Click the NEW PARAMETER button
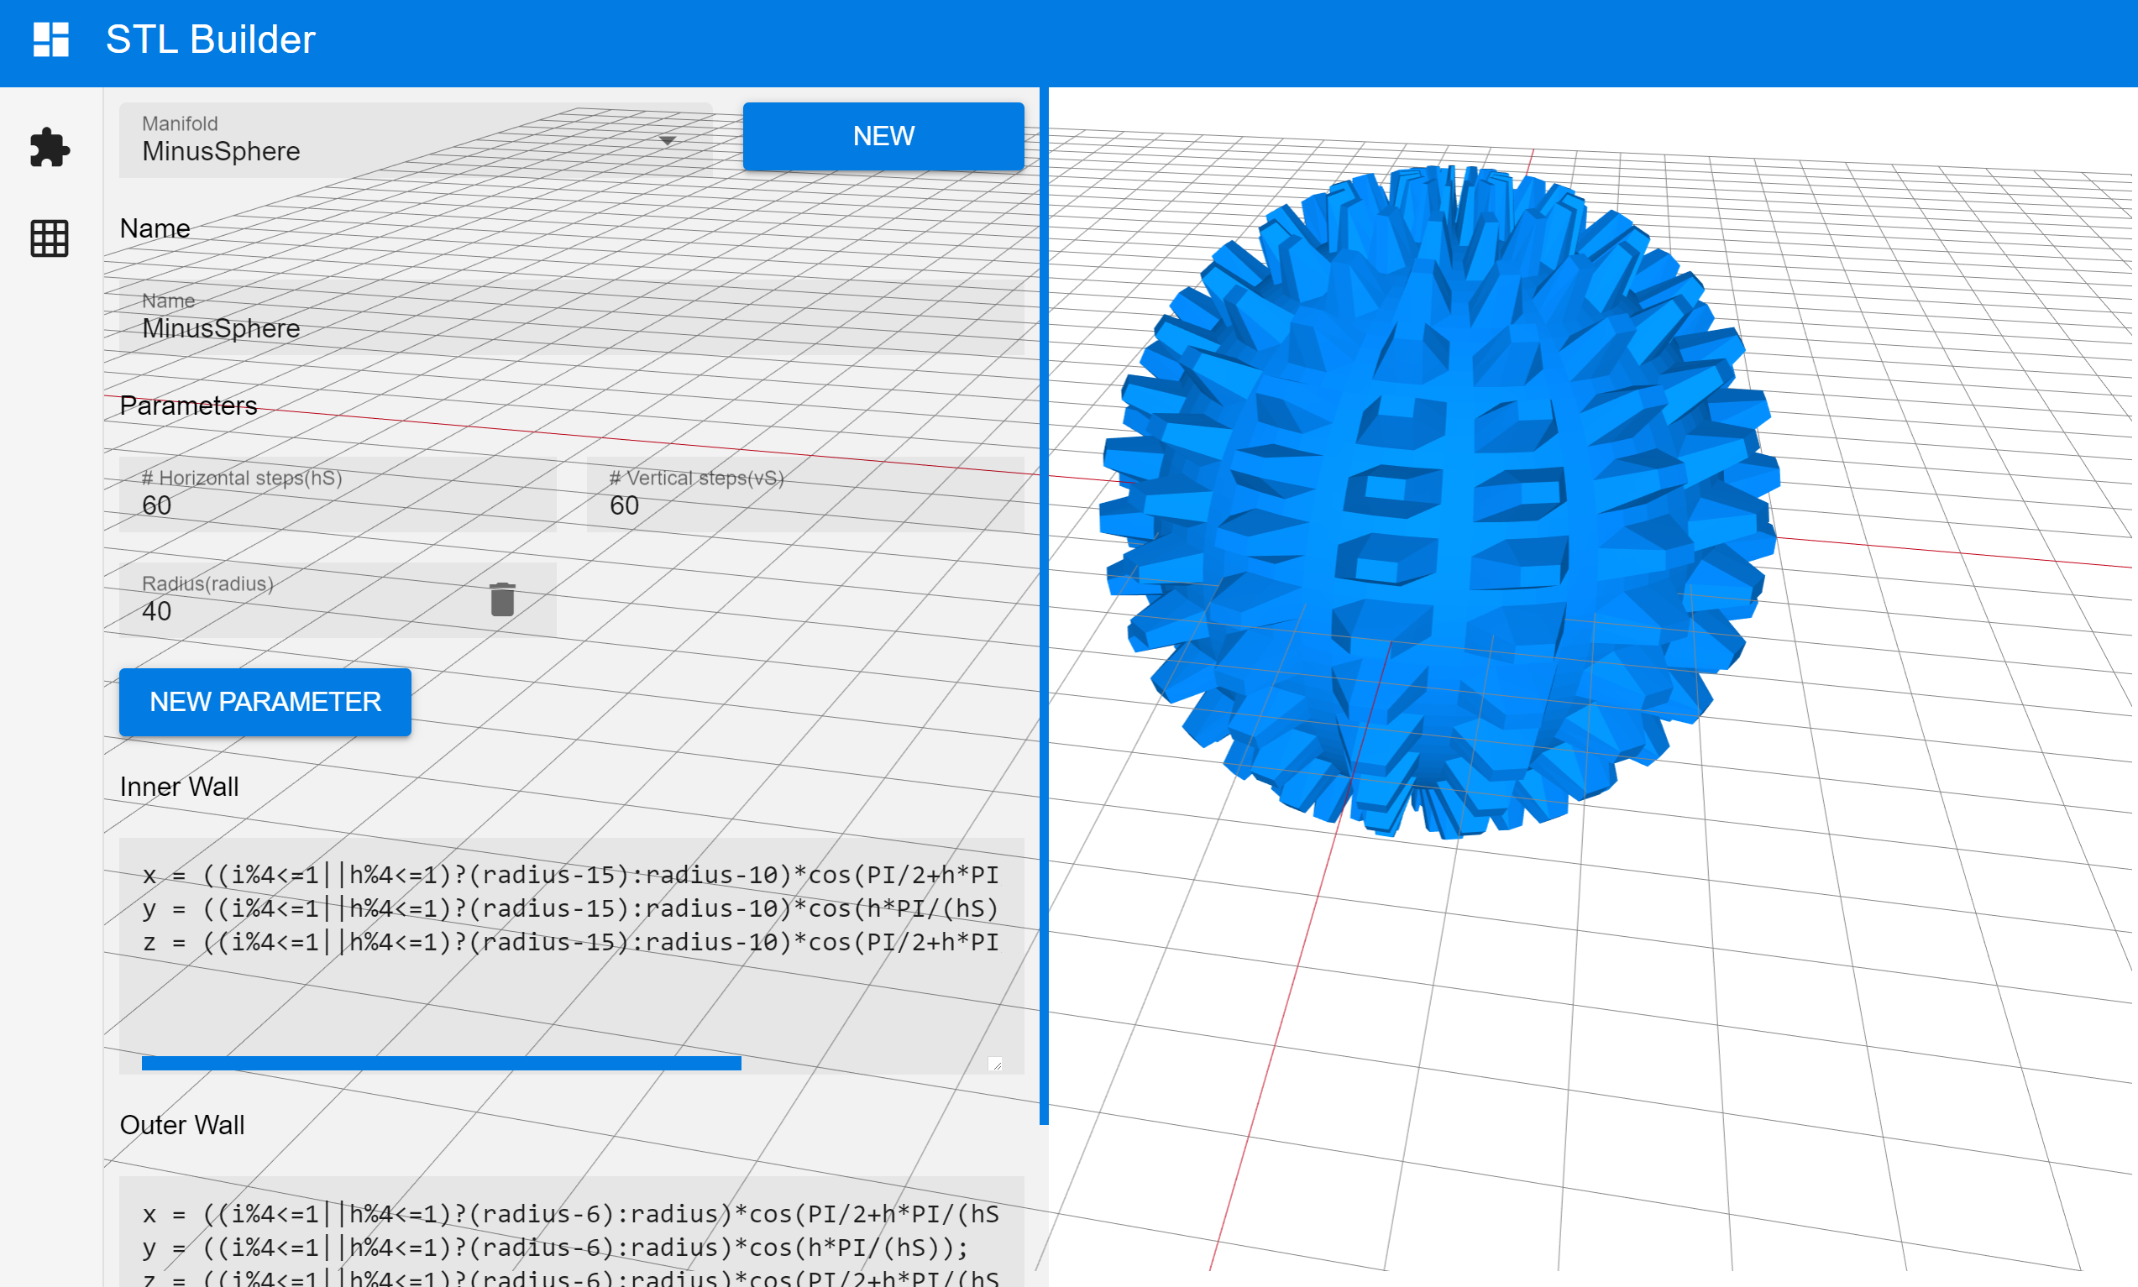Image resolution: width=2138 pixels, height=1287 pixels. [265, 702]
